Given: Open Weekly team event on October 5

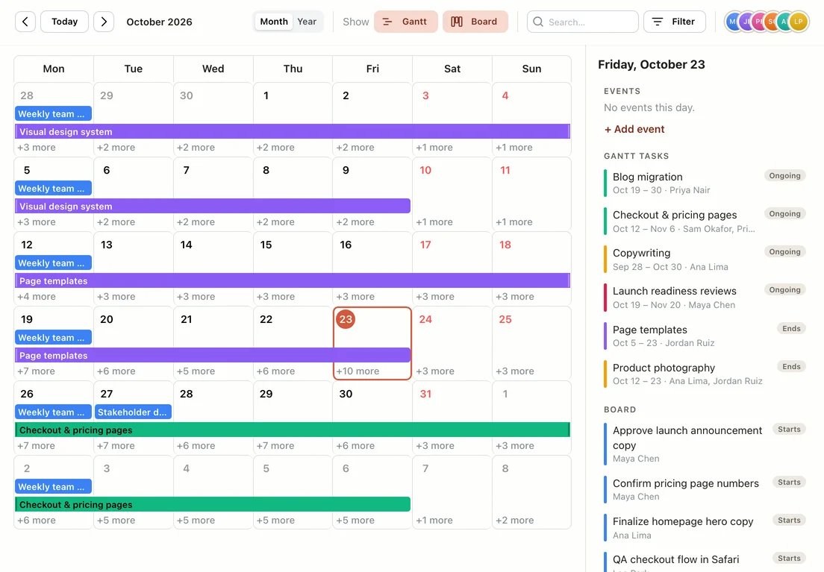Looking at the screenshot, I should (54, 189).
